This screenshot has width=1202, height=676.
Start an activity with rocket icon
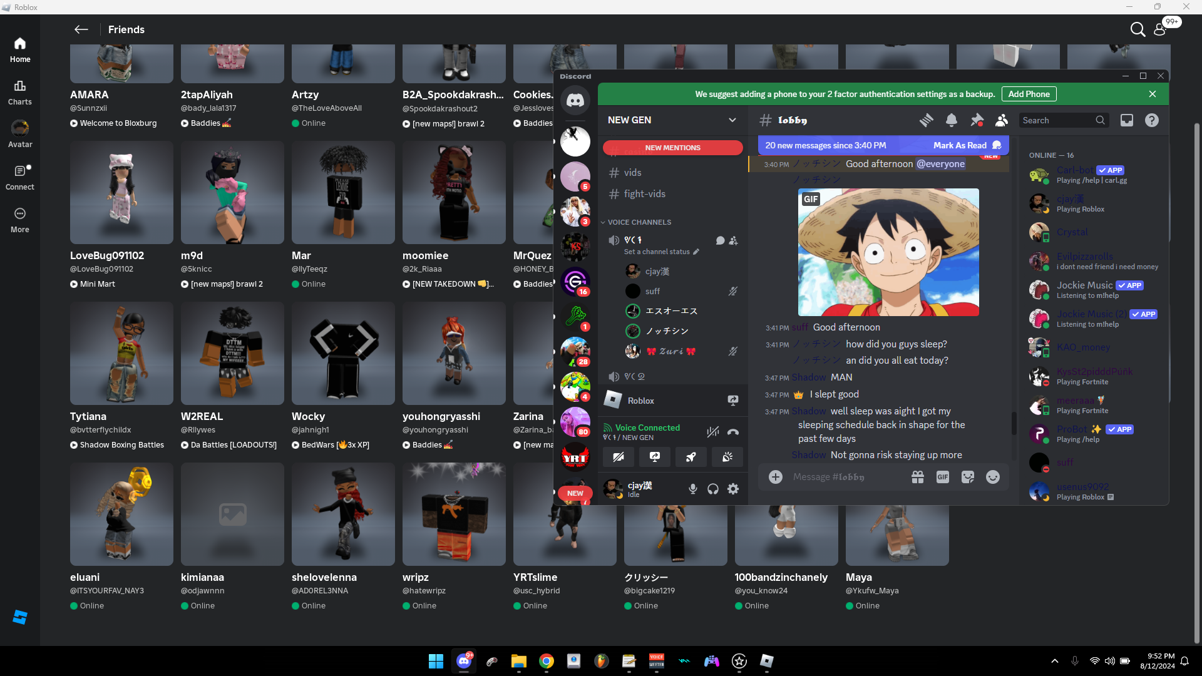[691, 457]
